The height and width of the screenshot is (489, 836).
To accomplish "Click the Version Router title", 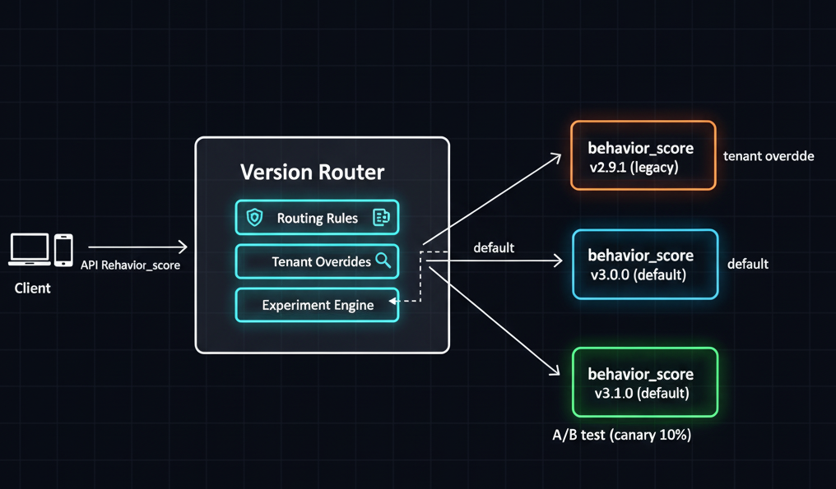I will (312, 172).
